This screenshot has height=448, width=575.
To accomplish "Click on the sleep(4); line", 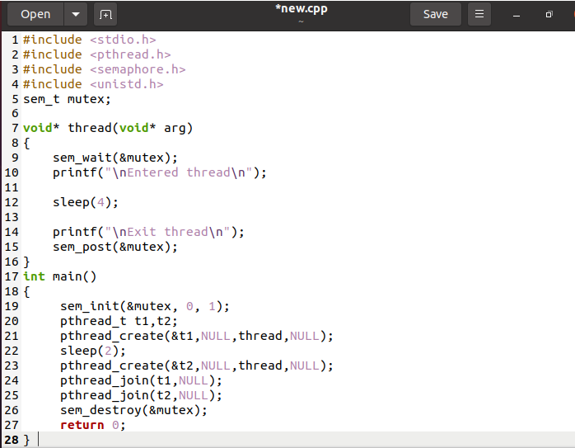I will pyautogui.click(x=86, y=202).
